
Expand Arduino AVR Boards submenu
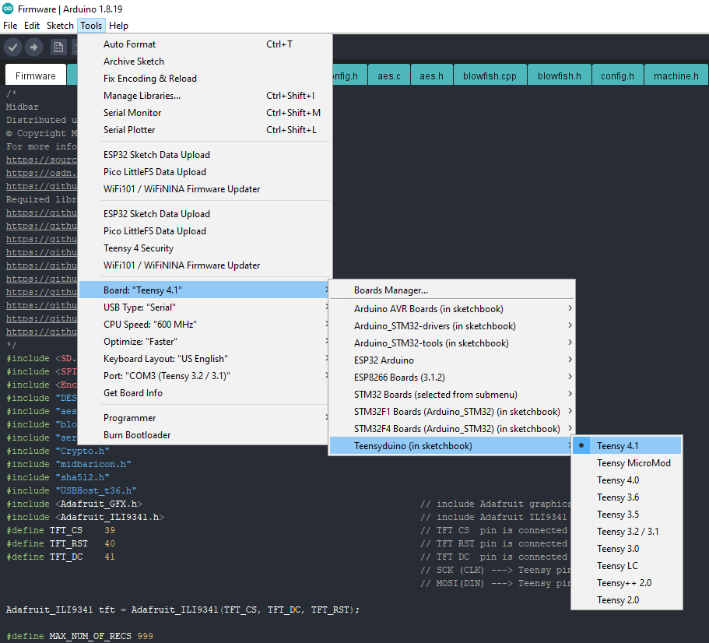click(451, 309)
